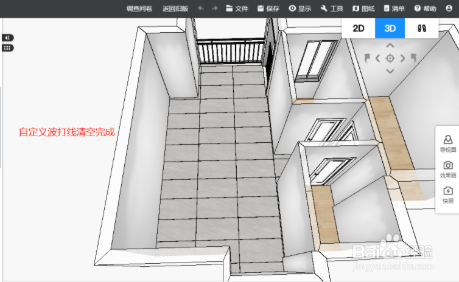The width and height of the screenshot is (459, 282).
Task: Click the undo arrow icon
Action: pyautogui.click(x=201, y=9)
